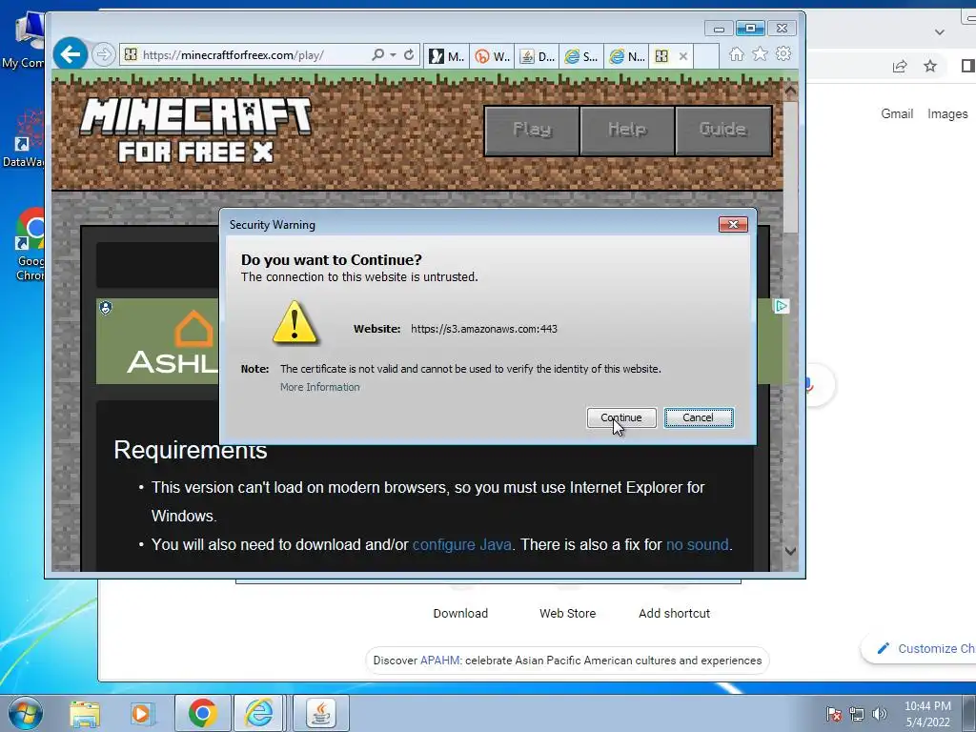This screenshot has width=976, height=732.
Task: Open Windows Media Player from taskbar
Action: click(x=142, y=713)
